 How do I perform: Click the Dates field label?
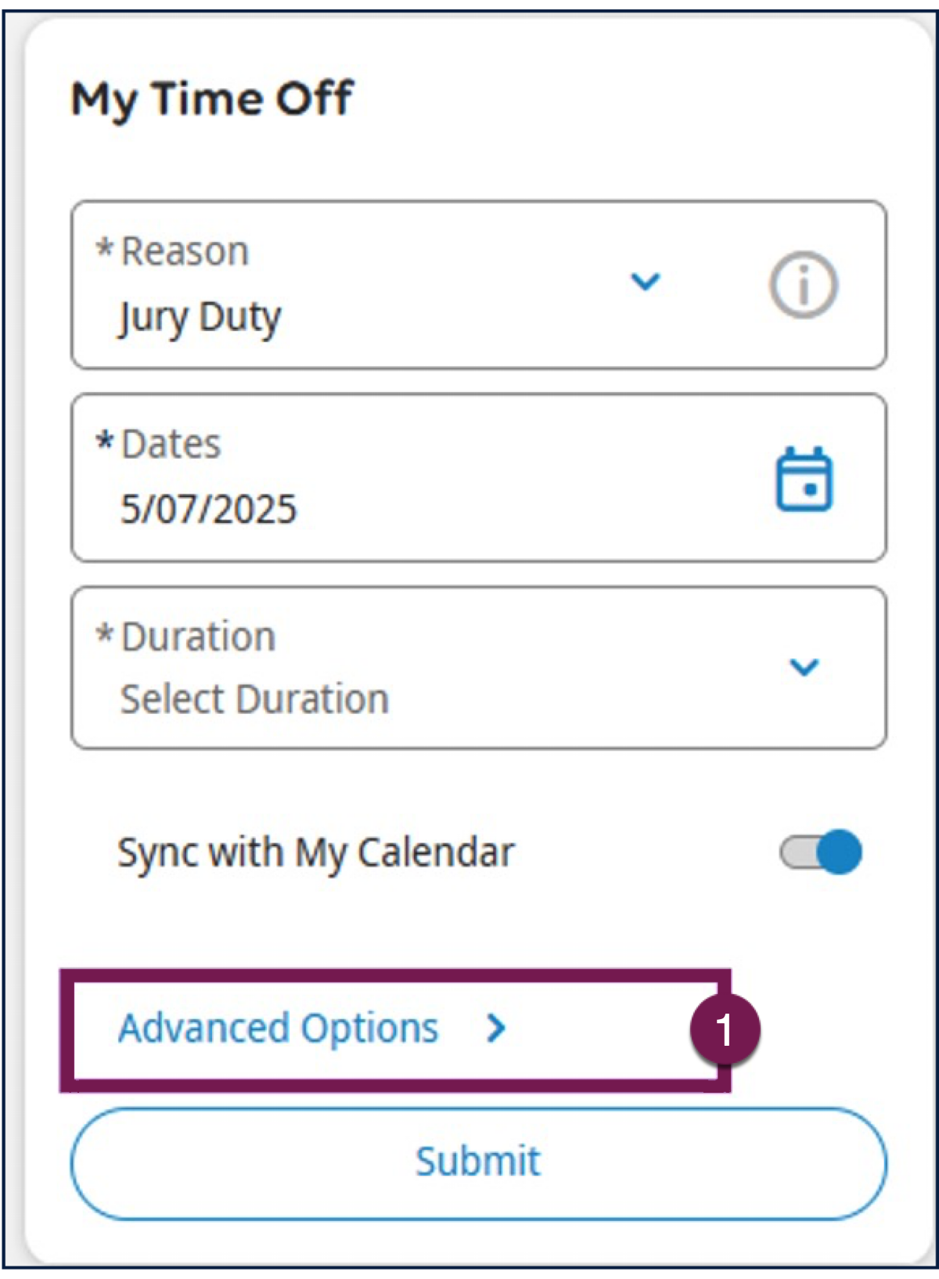tap(171, 444)
